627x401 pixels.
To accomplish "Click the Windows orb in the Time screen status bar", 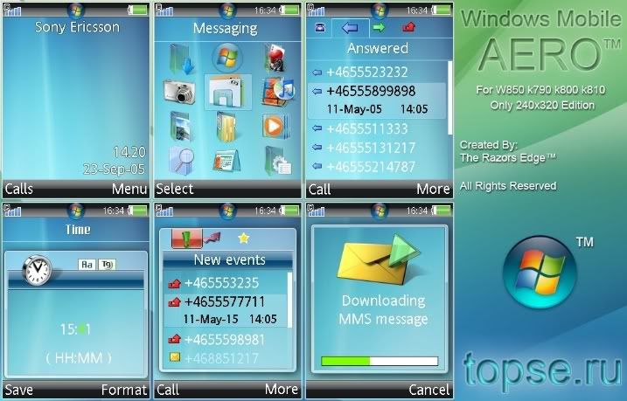I will coord(75,211).
